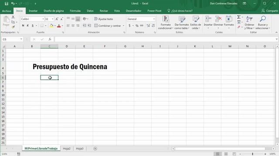Apply red font color
This screenshot has height=156, width=279.
(x=59, y=26)
